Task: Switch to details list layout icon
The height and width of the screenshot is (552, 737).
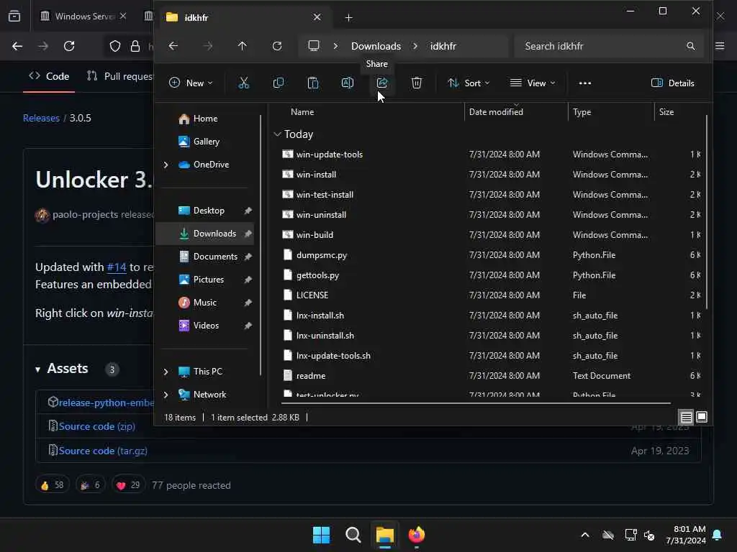Action: click(686, 417)
